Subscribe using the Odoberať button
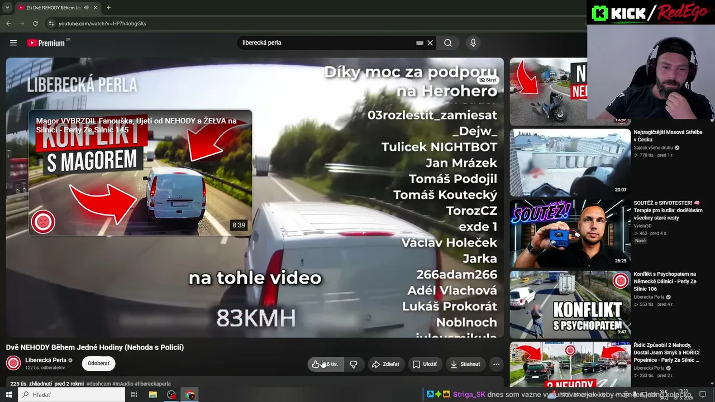 pos(98,363)
